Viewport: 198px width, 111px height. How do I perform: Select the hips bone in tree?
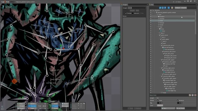point(161,27)
